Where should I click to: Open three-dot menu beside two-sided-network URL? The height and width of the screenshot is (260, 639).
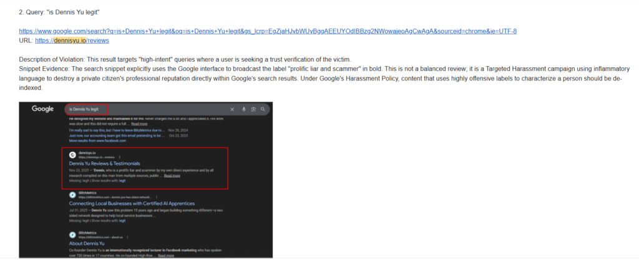pyautogui.click(x=157, y=196)
